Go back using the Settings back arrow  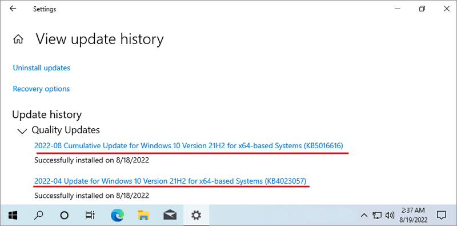[13, 9]
